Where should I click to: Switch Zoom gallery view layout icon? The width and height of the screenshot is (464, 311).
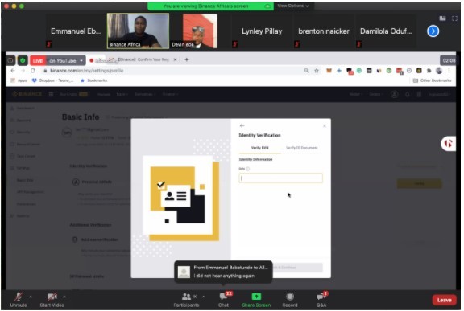(442, 18)
